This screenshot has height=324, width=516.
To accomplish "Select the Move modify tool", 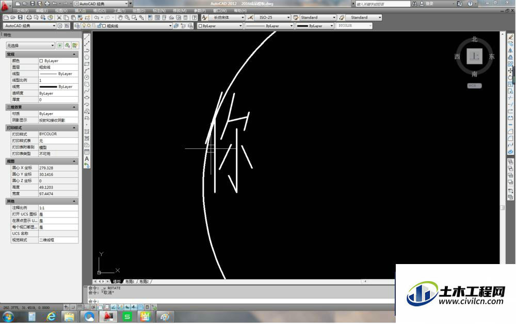I will pyautogui.click(x=510, y=70).
